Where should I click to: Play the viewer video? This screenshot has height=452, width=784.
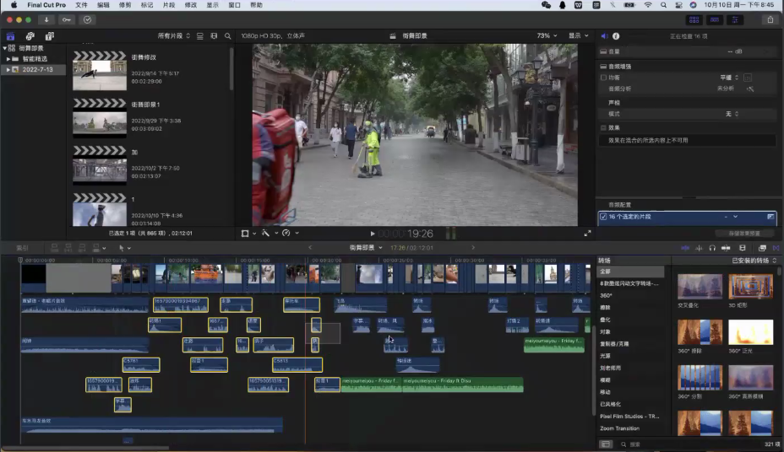tap(372, 234)
